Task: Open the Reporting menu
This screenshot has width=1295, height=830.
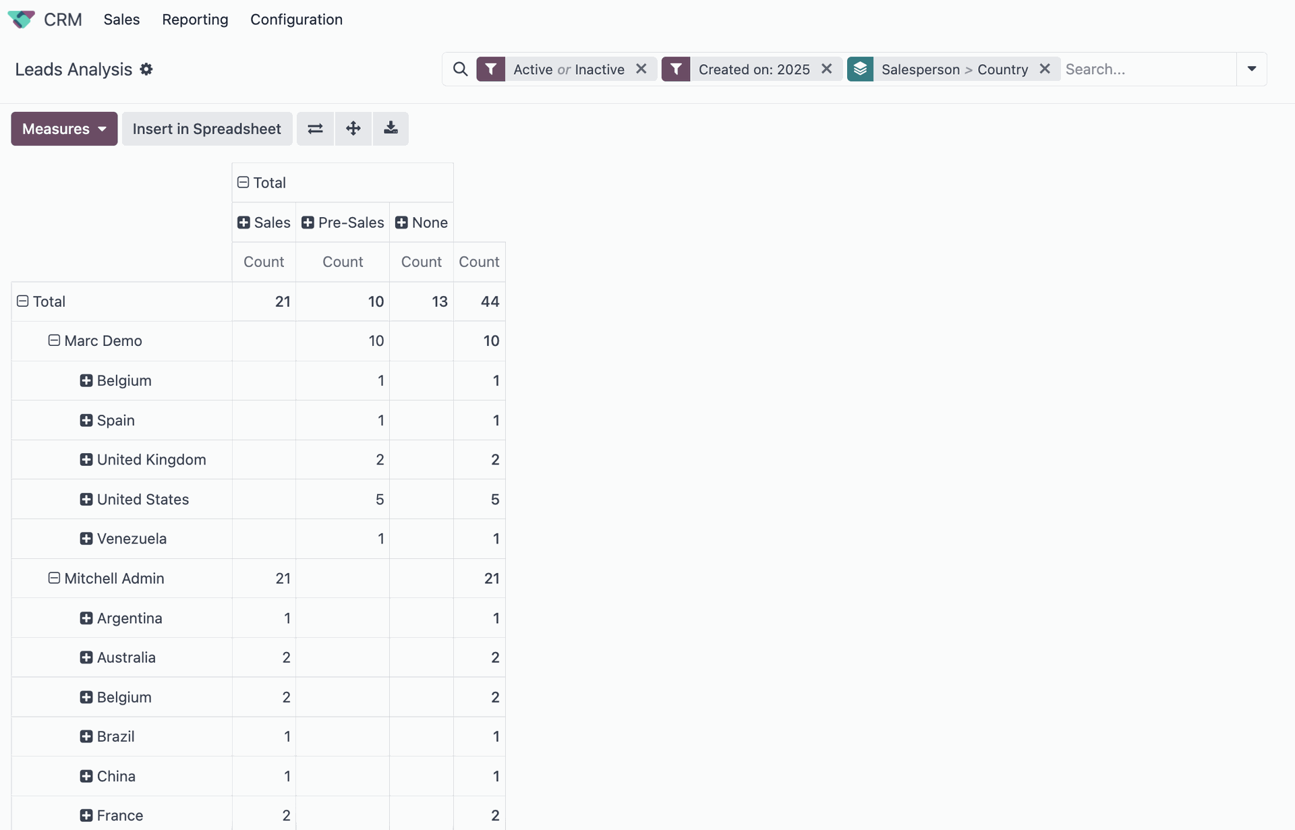Action: coord(195,20)
